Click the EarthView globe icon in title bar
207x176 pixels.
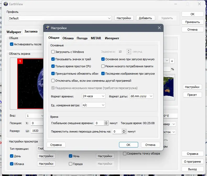coord(6,4)
